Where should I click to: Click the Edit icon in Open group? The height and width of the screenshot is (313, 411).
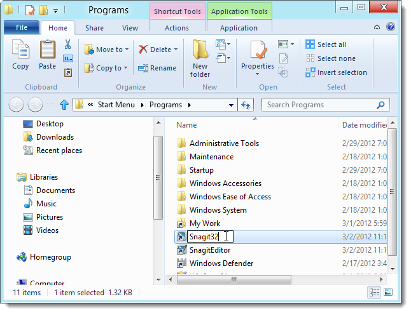(284, 58)
